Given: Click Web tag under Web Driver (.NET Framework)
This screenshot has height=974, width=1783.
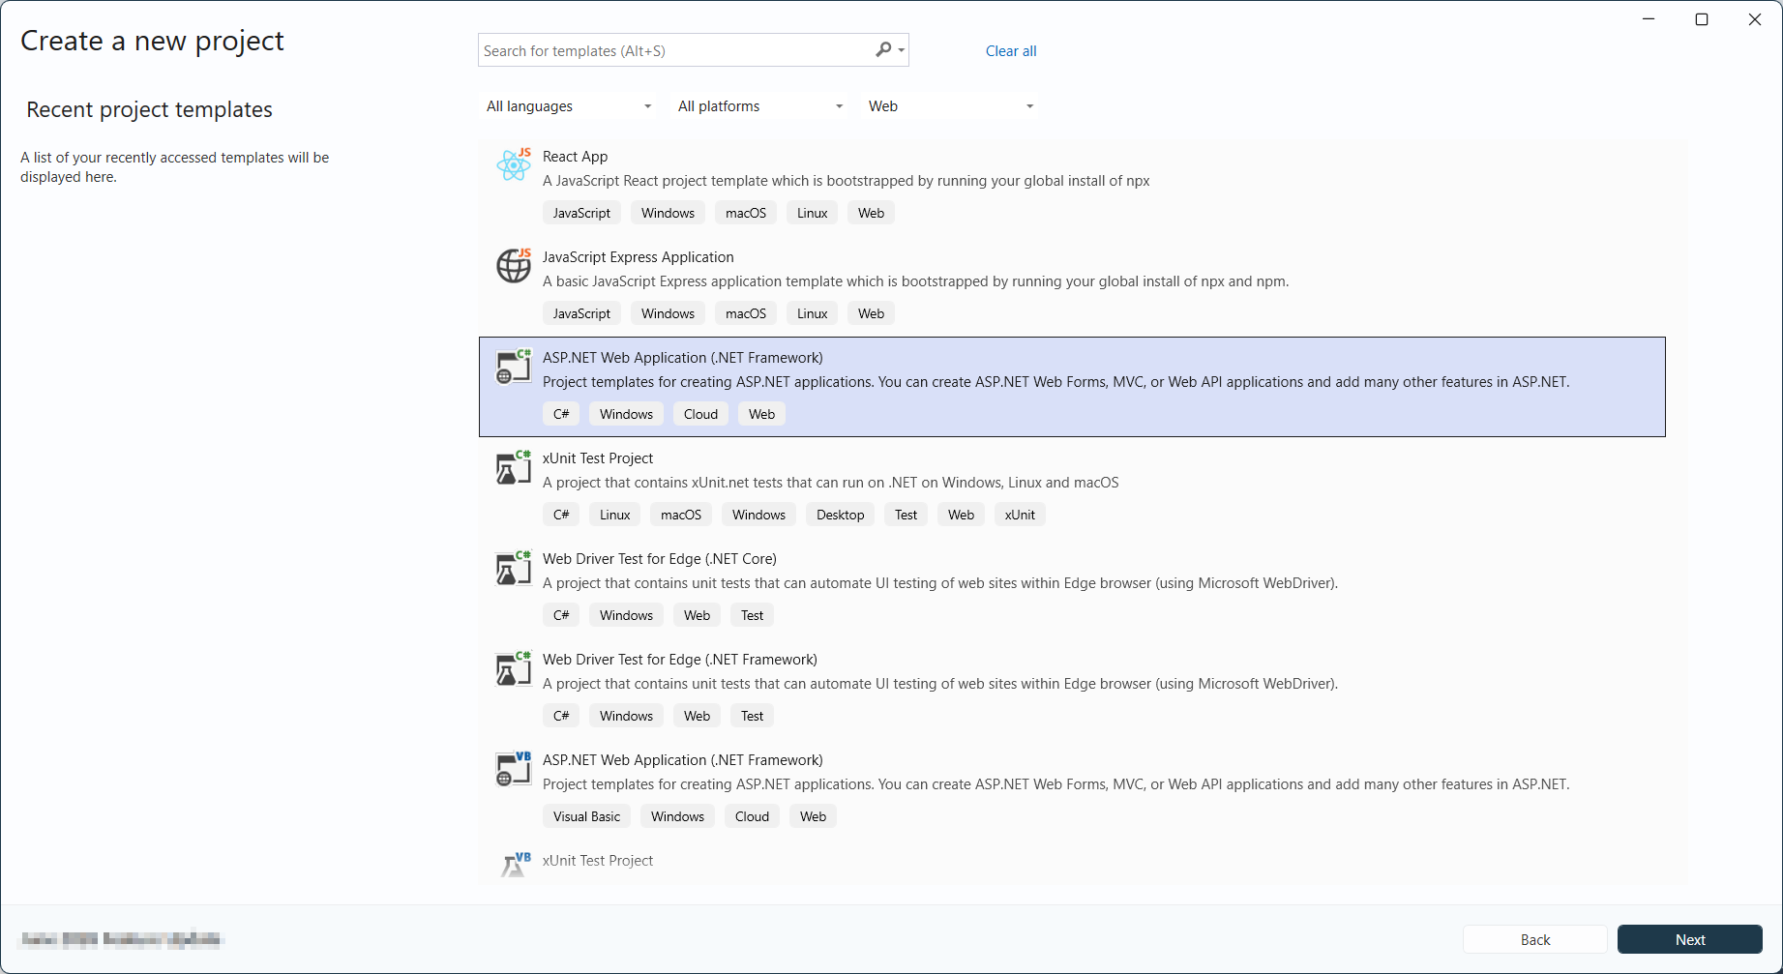Looking at the screenshot, I should 697,716.
